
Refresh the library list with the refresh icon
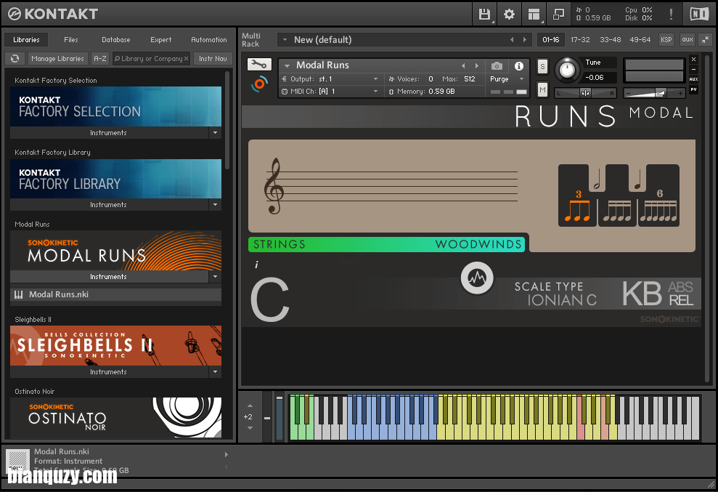15,59
